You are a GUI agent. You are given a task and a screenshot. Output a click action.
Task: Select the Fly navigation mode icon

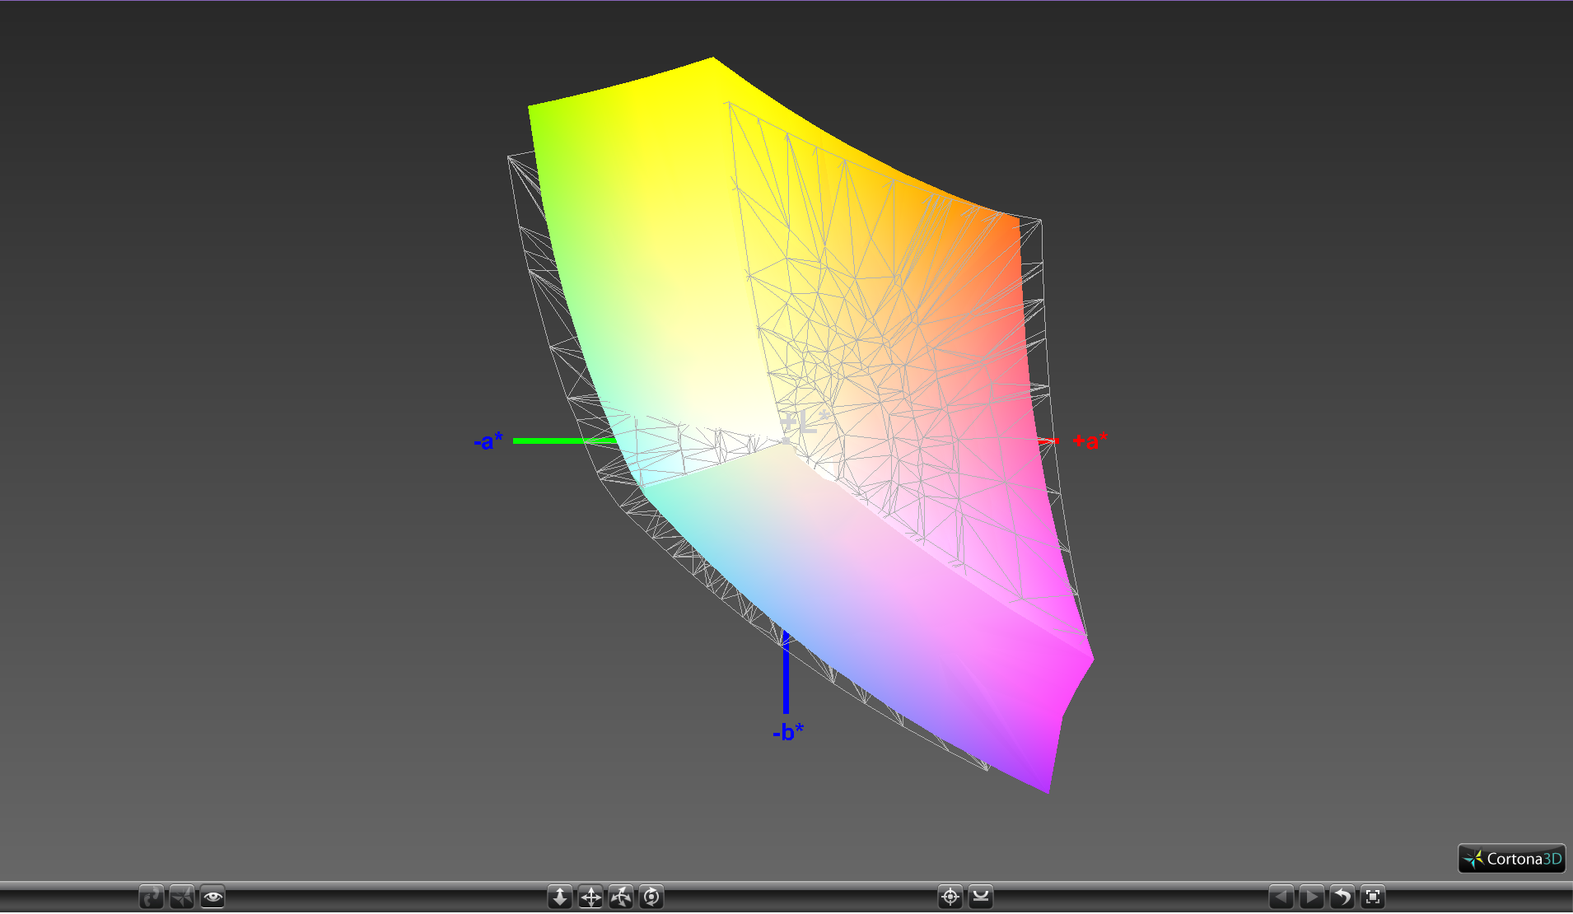[182, 897]
